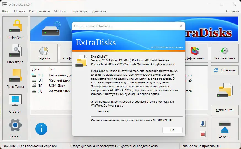Click the Подкл... mount disk button
The image size is (241, 149).
coord(224,129)
